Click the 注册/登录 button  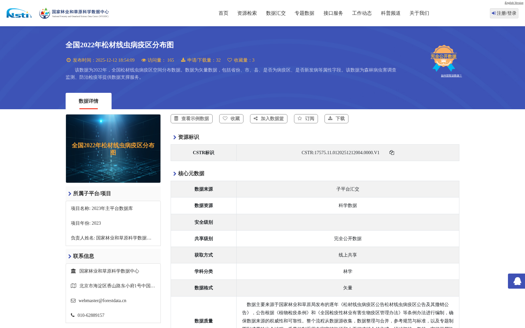tap(504, 13)
